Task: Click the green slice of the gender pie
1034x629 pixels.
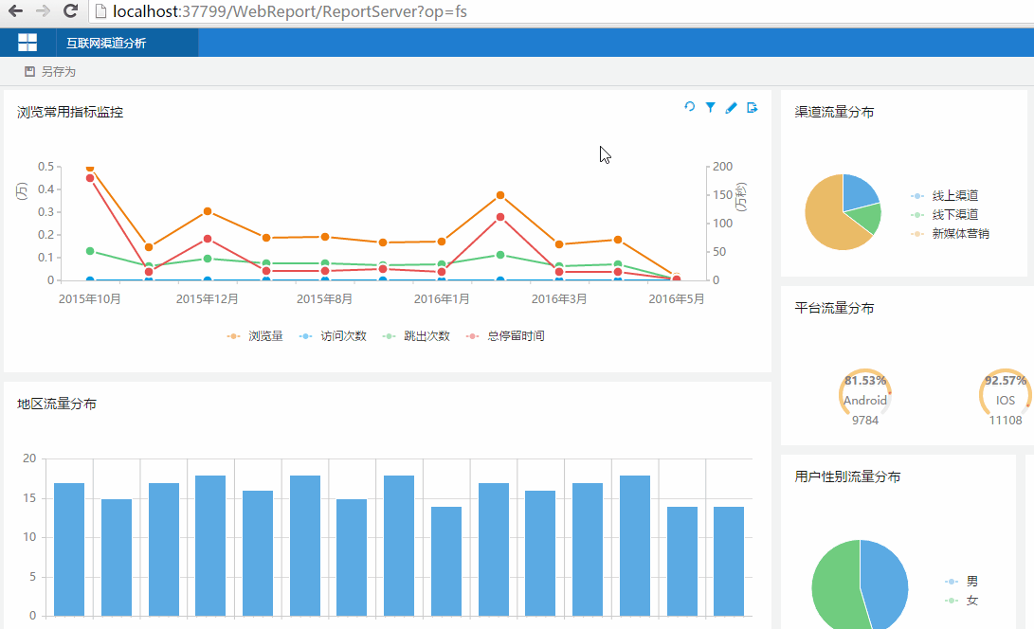Action: pos(834,586)
